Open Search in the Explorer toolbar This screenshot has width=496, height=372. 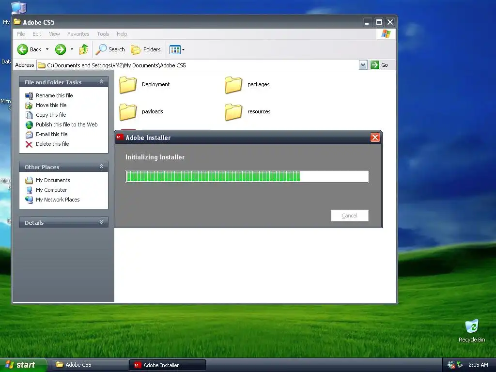pos(110,49)
